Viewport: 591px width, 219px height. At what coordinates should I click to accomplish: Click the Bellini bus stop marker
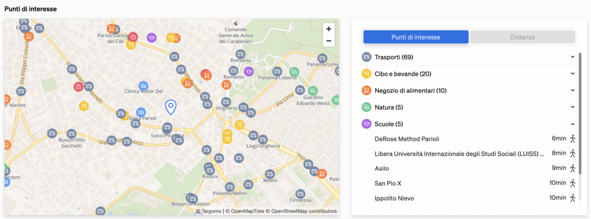click(x=270, y=174)
